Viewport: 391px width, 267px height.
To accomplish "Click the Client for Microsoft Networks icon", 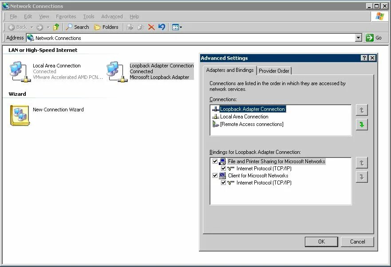I will pyautogui.click(x=222, y=176).
